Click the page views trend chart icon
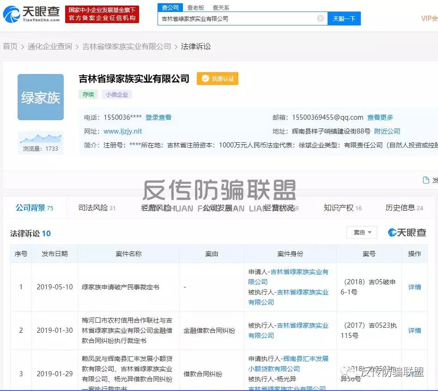Image resolution: width=438 pixels, height=391 pixels. pos(41,138)
